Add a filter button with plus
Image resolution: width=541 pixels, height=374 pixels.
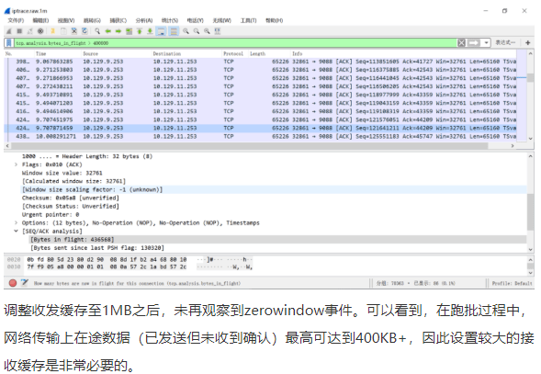[527, 43]
